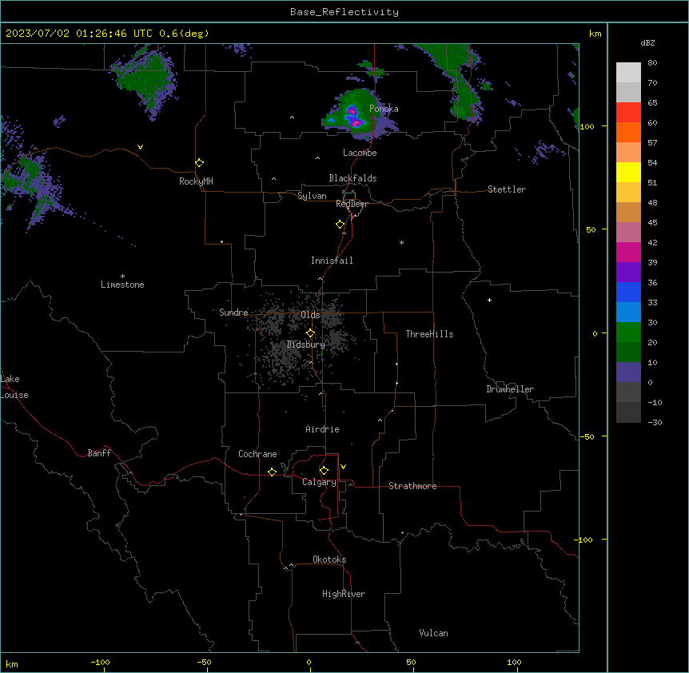Click the yellow diamond marker below Cochrane
This screenshot has width=689, height=673.
tap(272, 472)
